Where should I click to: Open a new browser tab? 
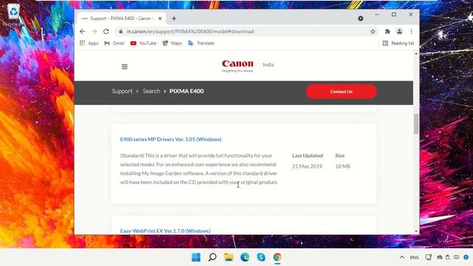click(x=174, y=18)
